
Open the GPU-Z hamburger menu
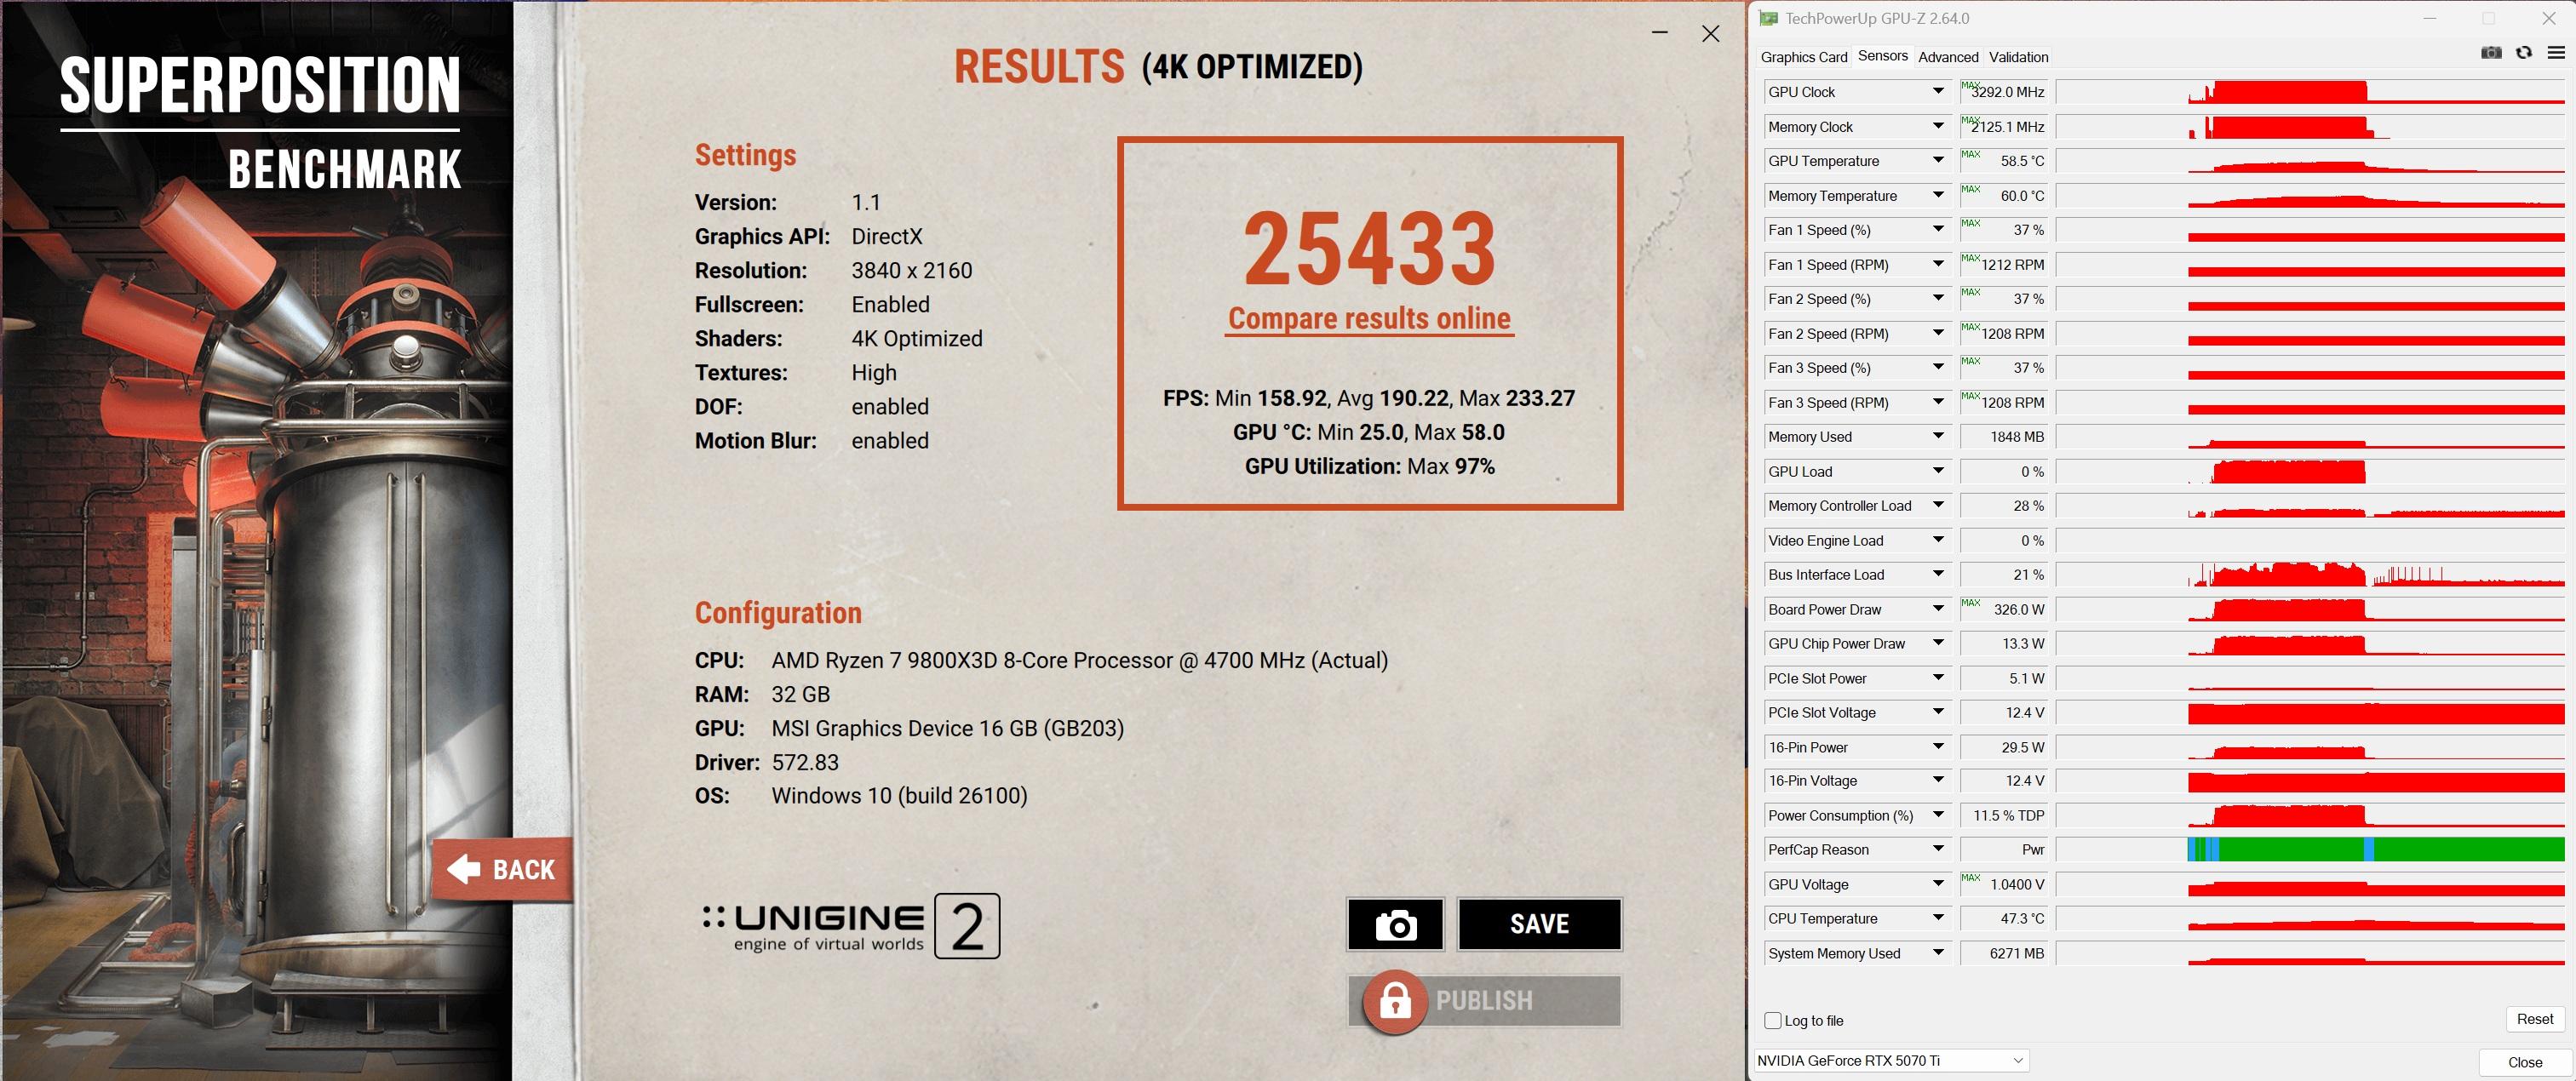pyautogui.click(x=2556, y=53)
